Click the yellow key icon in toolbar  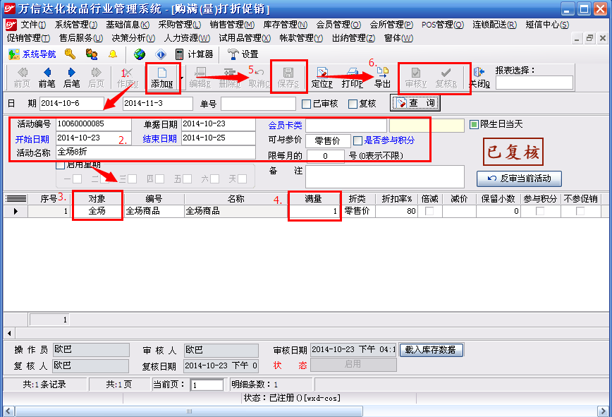click(x=69, y=54)
